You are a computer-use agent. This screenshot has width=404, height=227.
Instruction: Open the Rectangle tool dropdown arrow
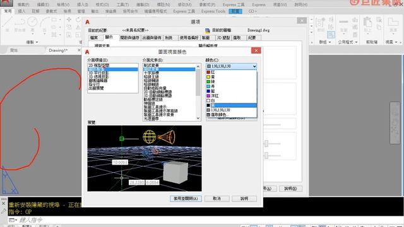60,20
